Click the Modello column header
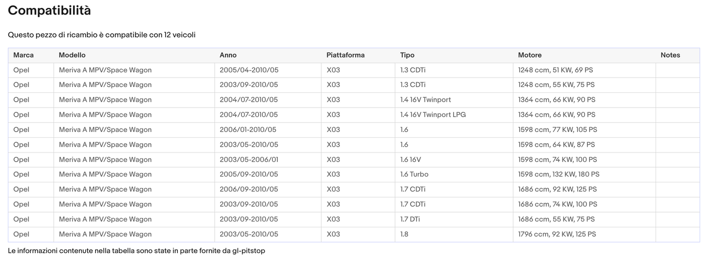The height and width of the screenshot is (262, 708). tap(72, 55)
